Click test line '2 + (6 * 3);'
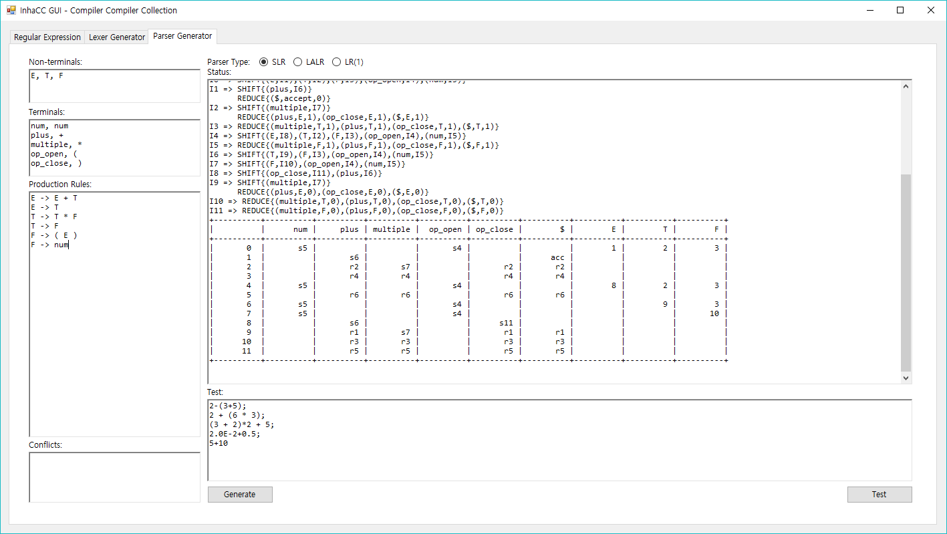This screenshot has height=534, width=947. point(237,415)
